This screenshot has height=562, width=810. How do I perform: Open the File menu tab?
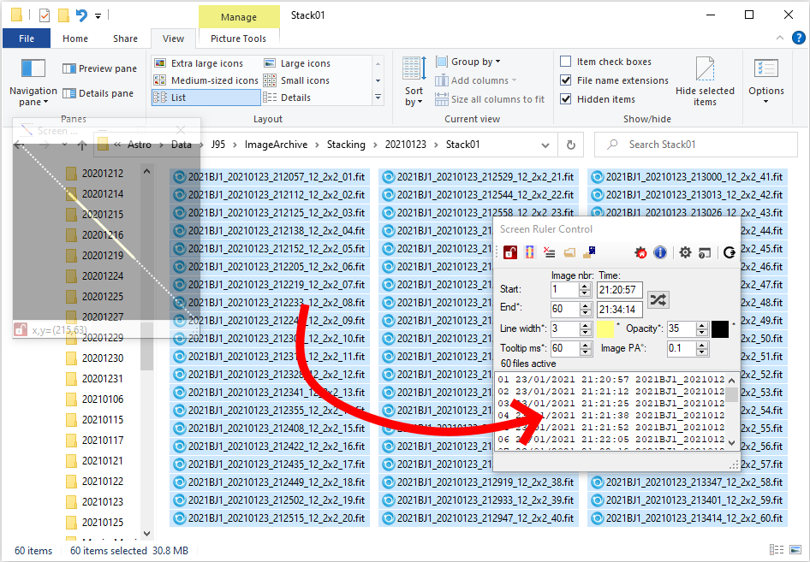[x=27, y=38]
